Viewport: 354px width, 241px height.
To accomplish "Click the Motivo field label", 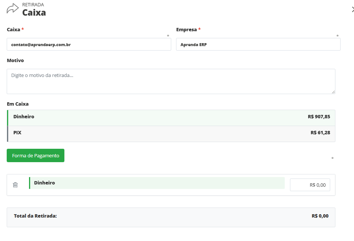I will (x=15, y=60).
